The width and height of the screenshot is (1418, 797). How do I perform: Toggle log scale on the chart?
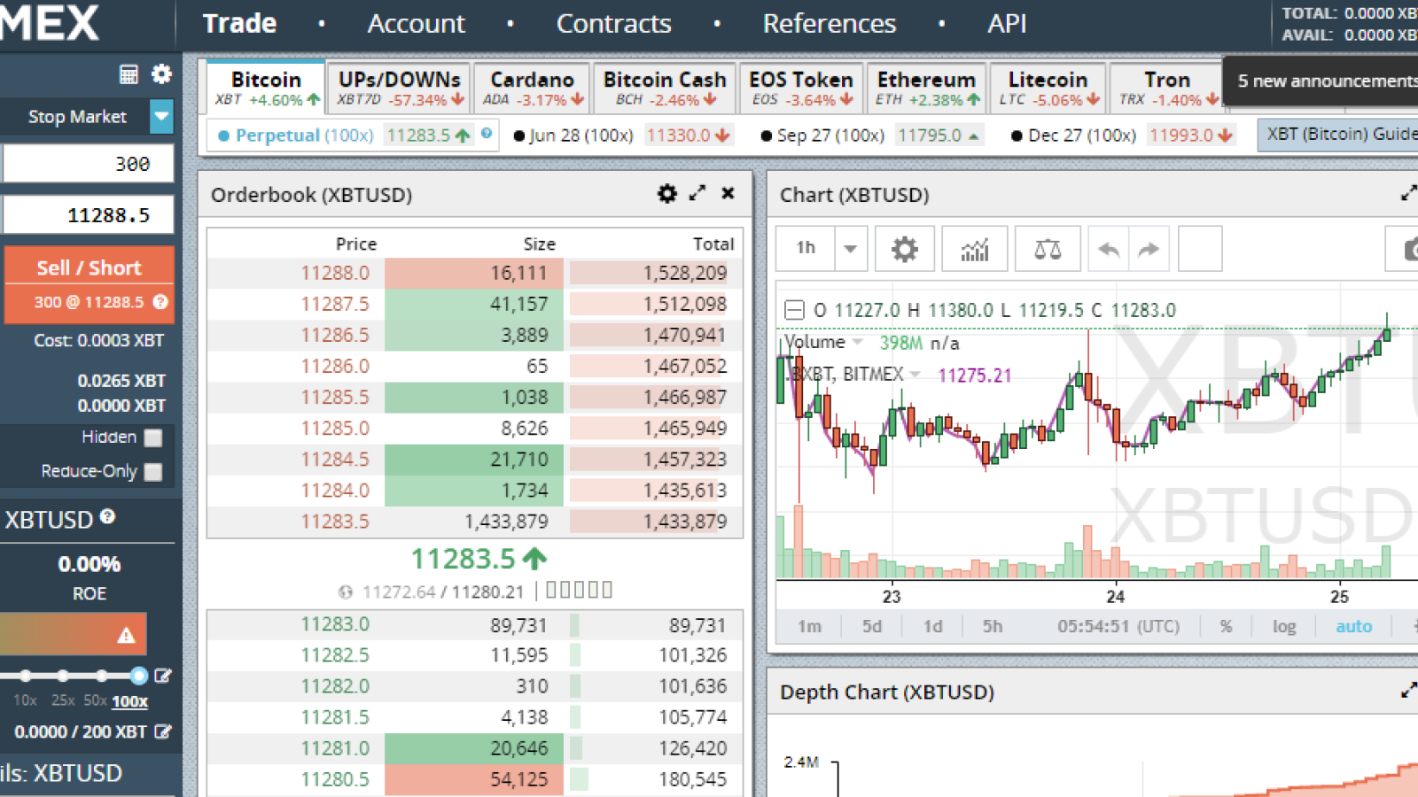coord(1284,626)
